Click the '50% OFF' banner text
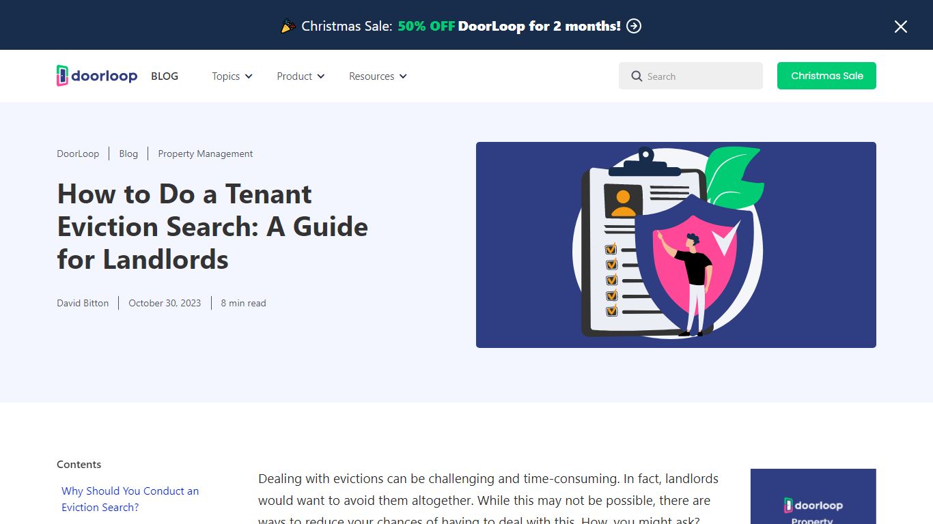The width and height of the screenshot is (933, 524). click(426, 26)
